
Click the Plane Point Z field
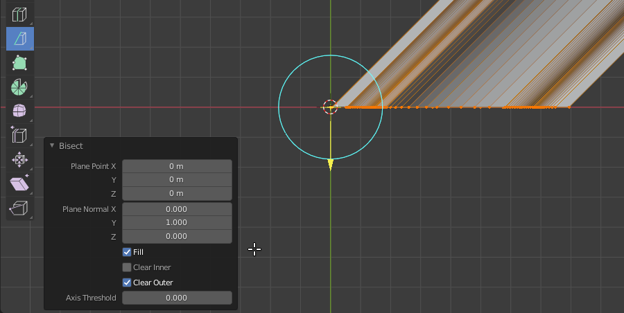coord(176,193)
